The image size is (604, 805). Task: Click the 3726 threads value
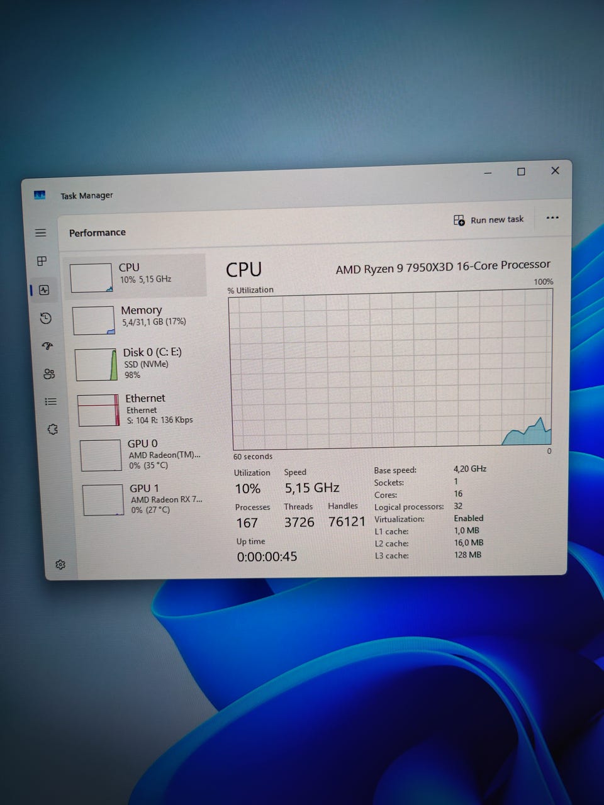299,522
